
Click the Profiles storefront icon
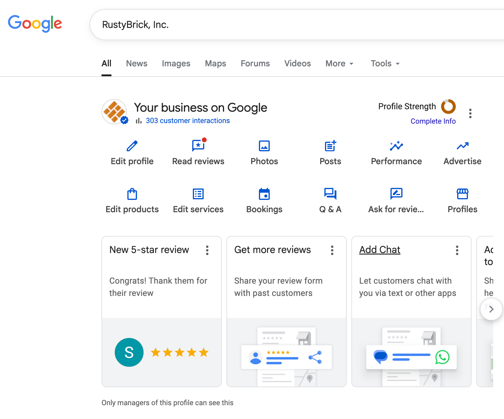pyautogui.click(x=462, y=194)
